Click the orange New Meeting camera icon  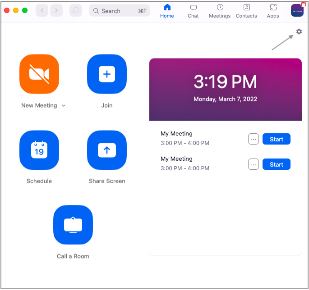click(x=39, y=74)
